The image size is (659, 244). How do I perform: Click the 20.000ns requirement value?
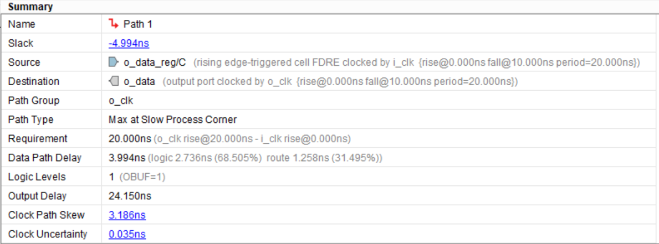pyautogui.click(x=130, y=138)
